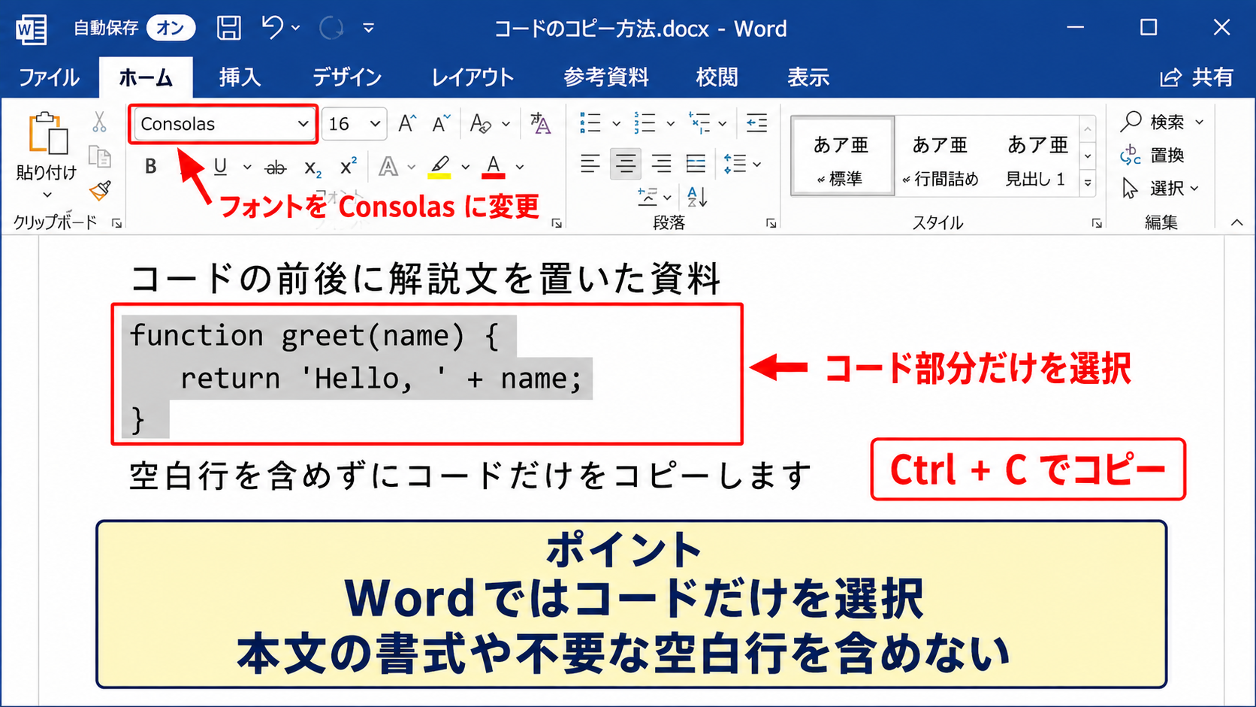Screen dimensions: 1256x707
Task: Justify the paragraph text
Action: point(696,163)
